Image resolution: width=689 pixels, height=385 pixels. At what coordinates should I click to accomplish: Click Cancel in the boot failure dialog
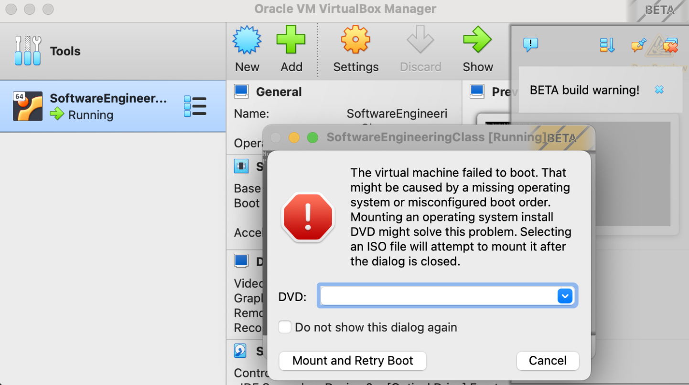(548, 361)
